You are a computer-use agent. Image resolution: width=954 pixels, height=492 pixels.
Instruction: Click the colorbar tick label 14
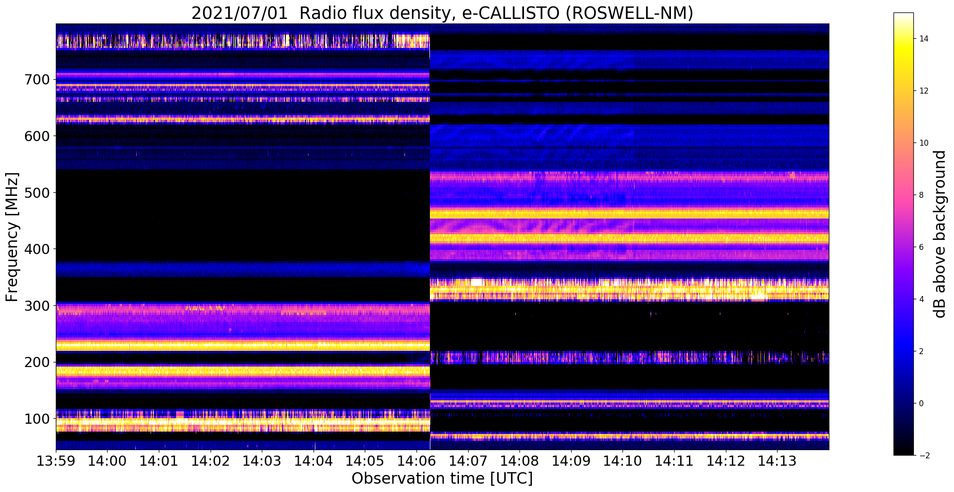coord(924,39)
